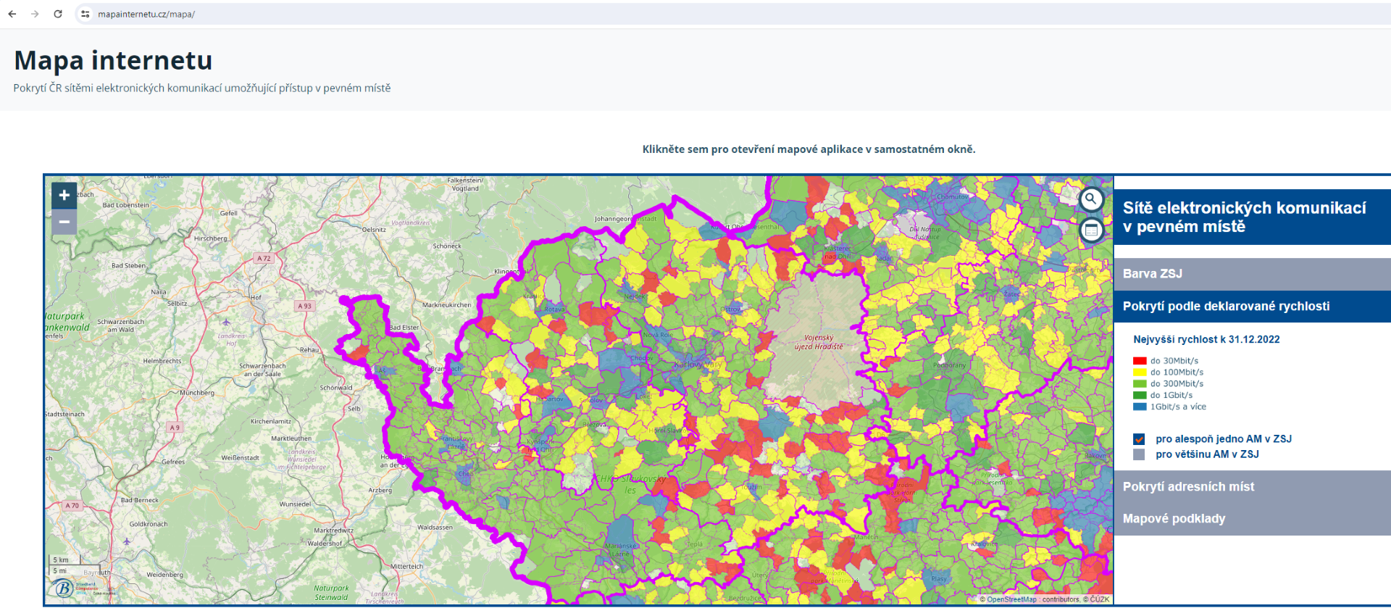The image size is (1391, 616).
Task: Open map application in separate window link
Action: 809,149
